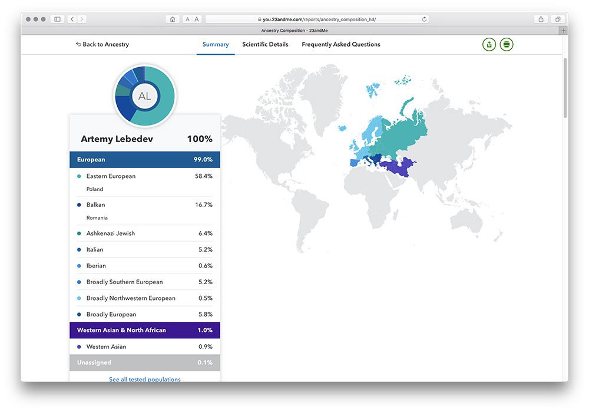Click the purple Western Asian region on map
This screenshot has width=589, height=412.
pyautogui.click(x=398, y=167)
